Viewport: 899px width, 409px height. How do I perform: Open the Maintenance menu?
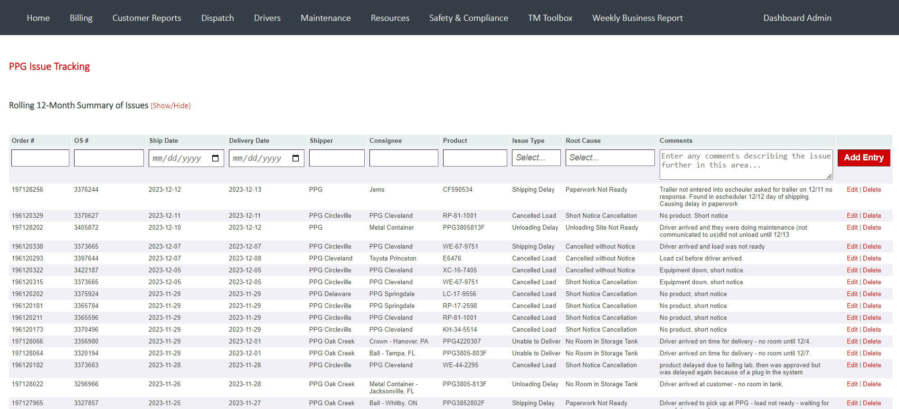tap(326, 18)
